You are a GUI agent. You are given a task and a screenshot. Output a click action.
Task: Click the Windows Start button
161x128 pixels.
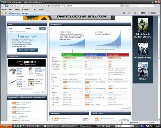click(x=6, y=126)
